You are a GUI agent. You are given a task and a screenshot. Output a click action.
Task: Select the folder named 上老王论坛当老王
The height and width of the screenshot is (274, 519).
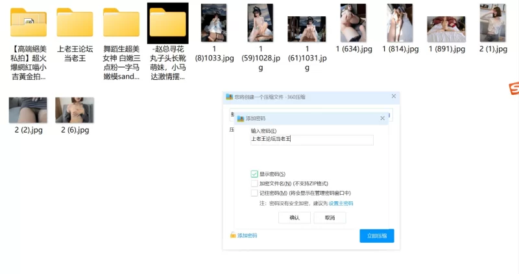click(75, 23)
